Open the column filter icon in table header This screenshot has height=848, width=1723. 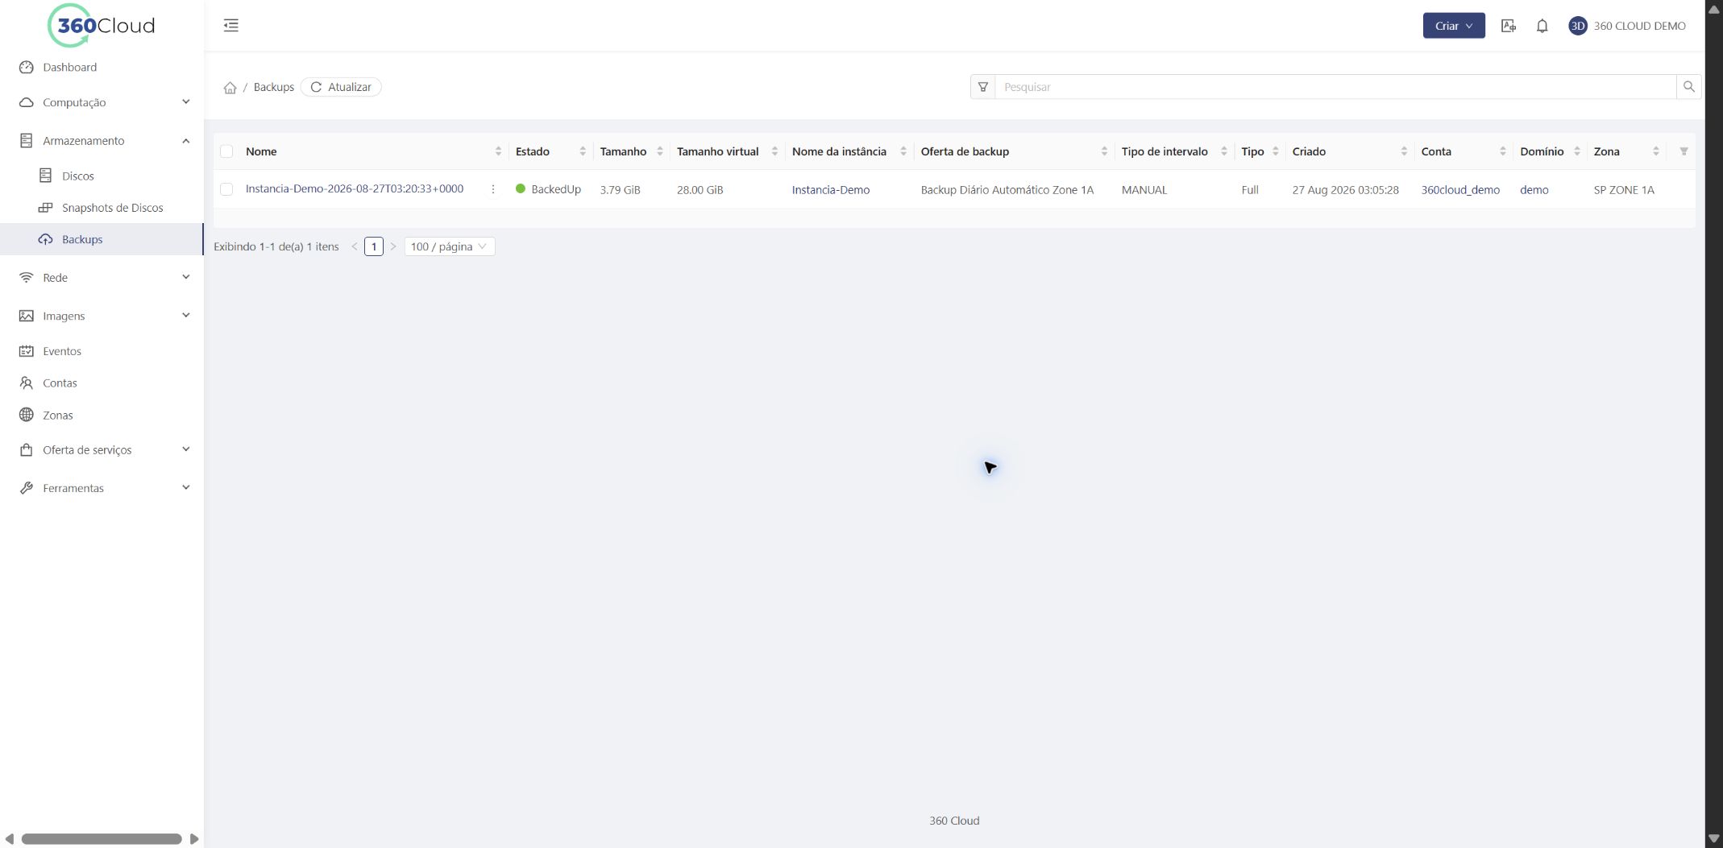coord(1684,151)
